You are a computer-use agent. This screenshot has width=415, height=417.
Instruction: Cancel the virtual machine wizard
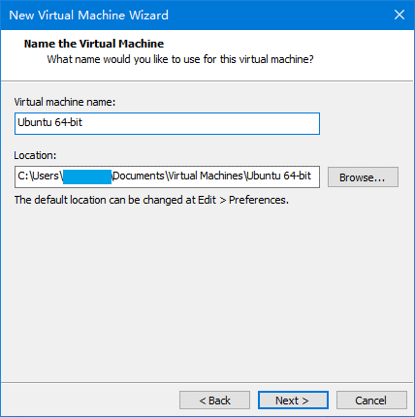(371, 401)
